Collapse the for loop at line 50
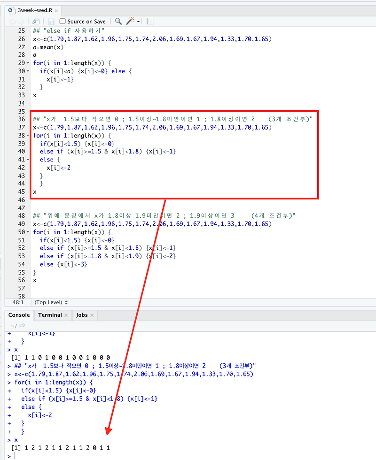 (27, 232)
